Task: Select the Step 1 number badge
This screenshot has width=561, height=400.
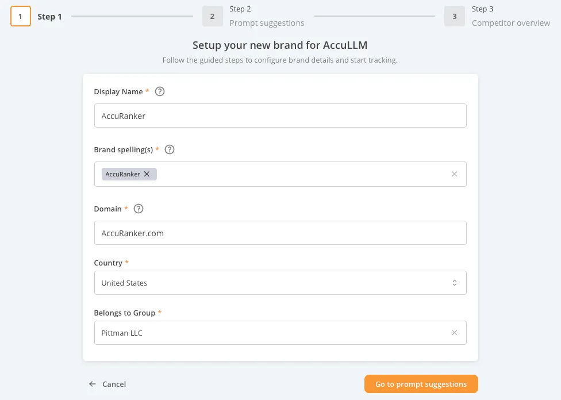Action: tap(21, 16)
